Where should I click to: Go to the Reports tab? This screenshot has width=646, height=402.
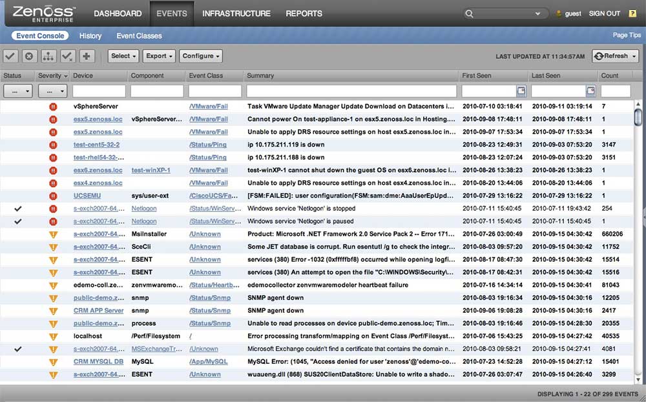coord(304,14)
